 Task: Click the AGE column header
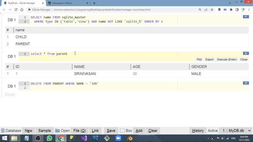(160, 67)
